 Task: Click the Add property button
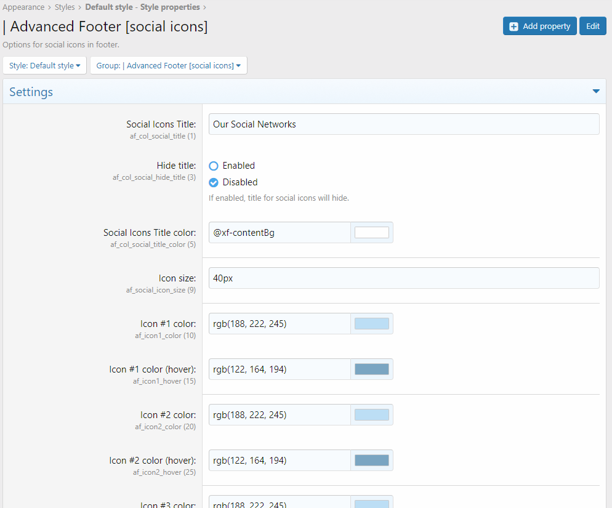539,26
